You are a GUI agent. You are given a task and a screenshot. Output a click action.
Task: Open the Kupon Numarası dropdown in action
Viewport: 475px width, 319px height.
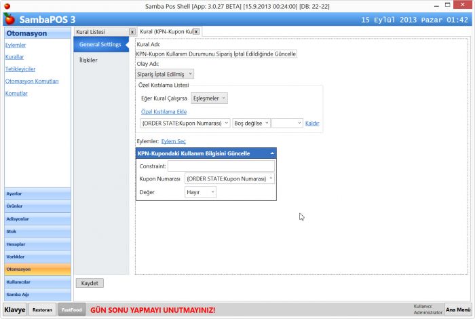click(229, 179)
